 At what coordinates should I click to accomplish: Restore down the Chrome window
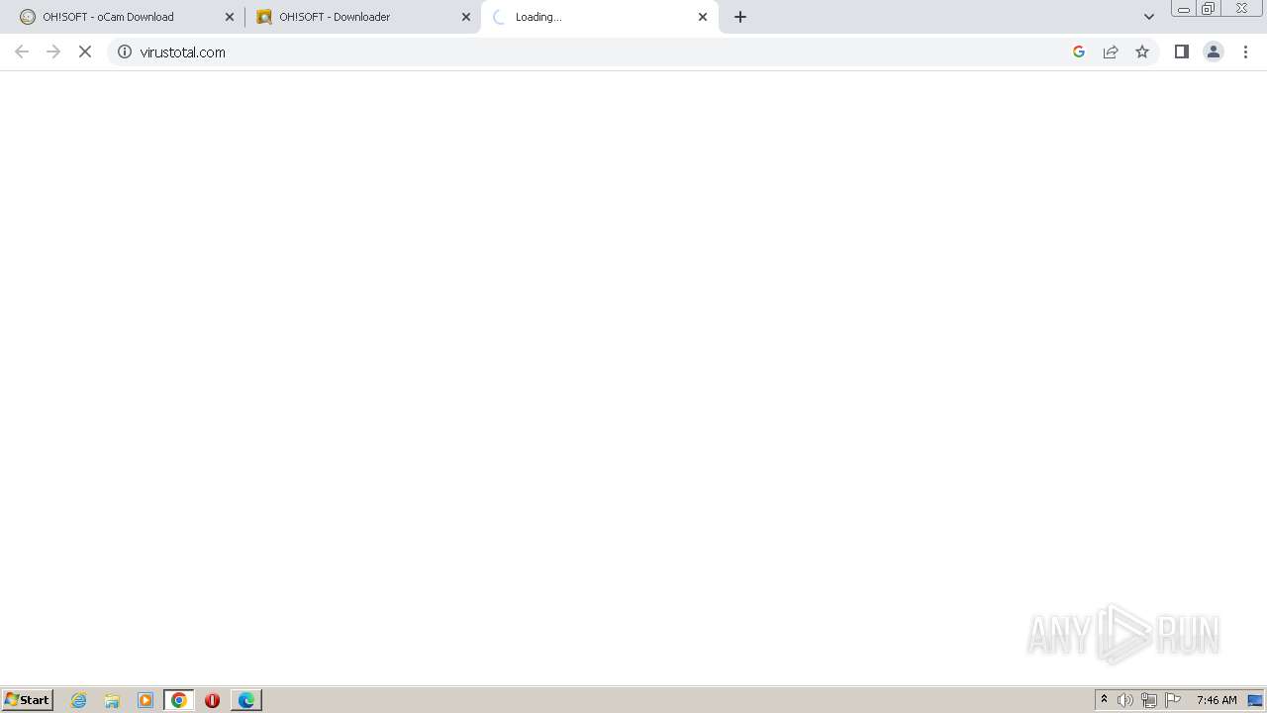point(1209,9)
